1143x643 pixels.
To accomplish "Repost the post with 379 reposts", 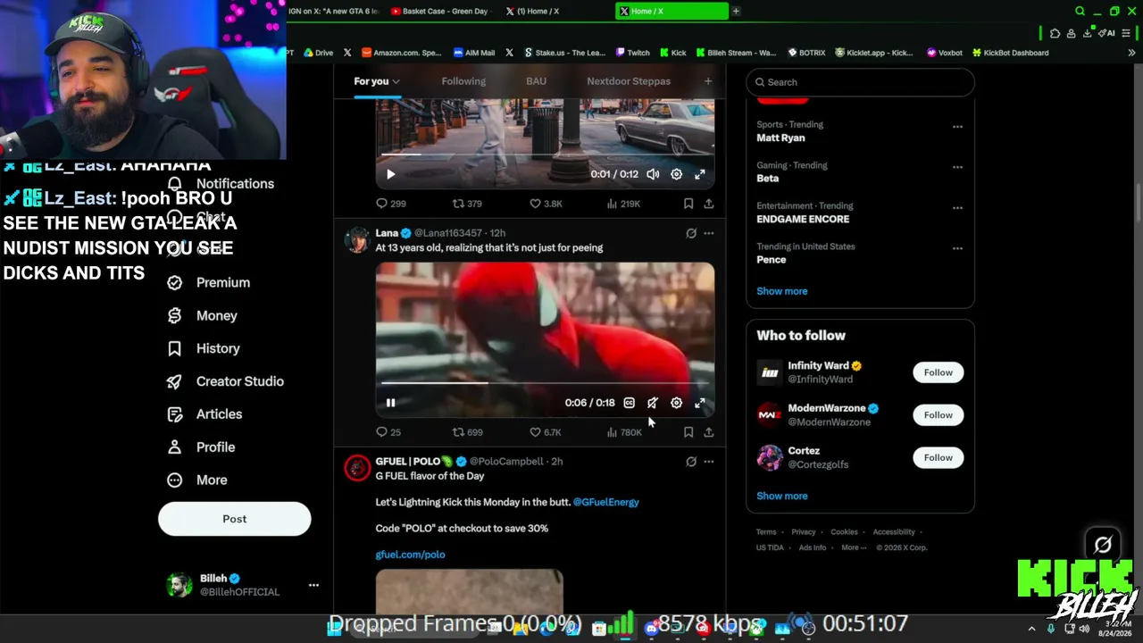I will (467, 204).
